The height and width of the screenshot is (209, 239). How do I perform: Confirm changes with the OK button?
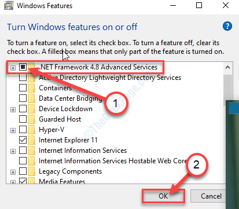[x=163, y=196]
